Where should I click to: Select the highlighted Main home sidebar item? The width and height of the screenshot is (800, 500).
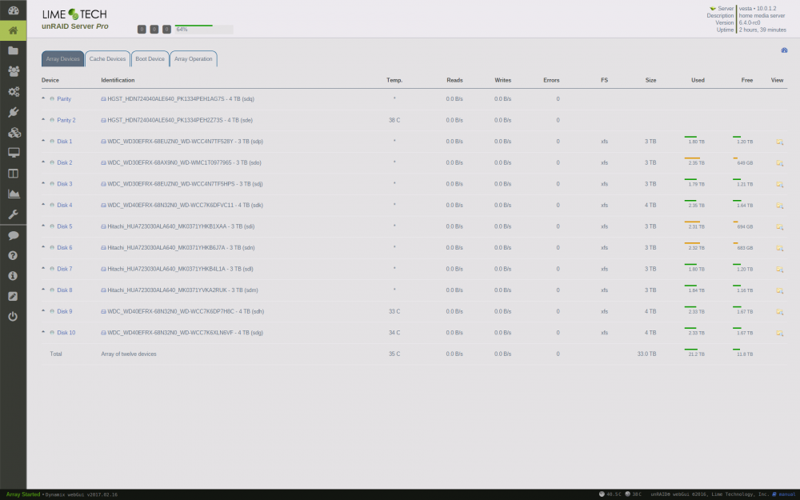point(14,30)
